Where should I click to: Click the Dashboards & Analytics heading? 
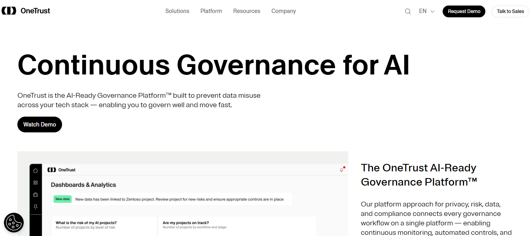tap(83, 185)
